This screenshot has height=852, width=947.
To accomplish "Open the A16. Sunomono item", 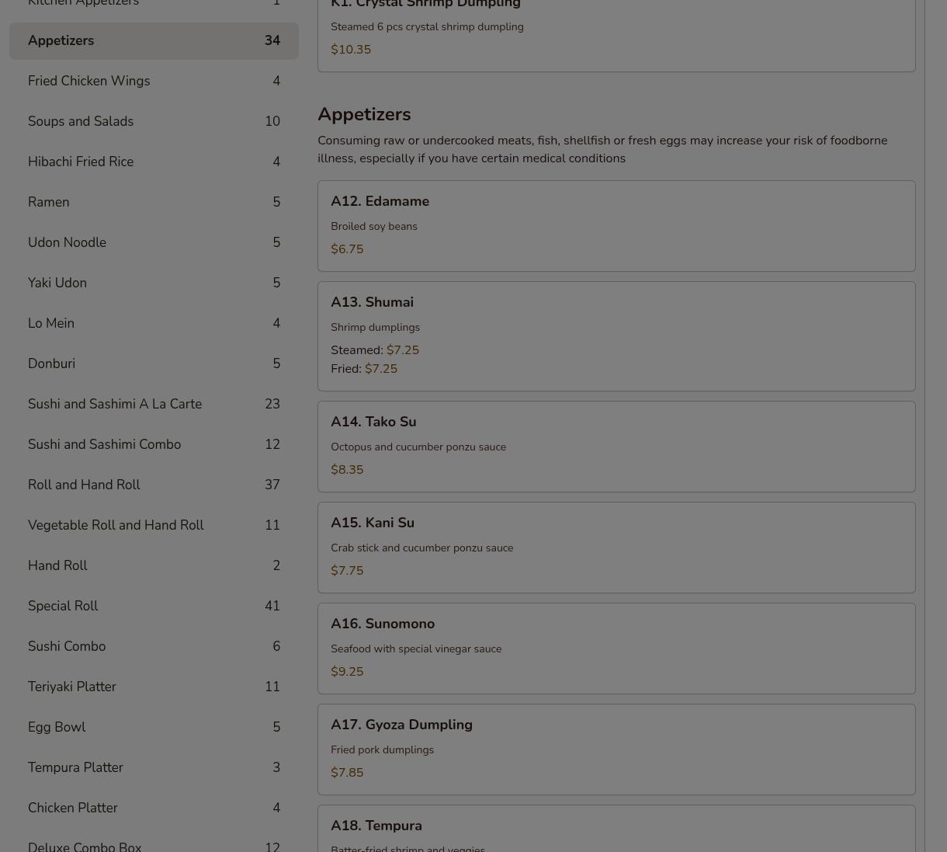I will 616,649.
